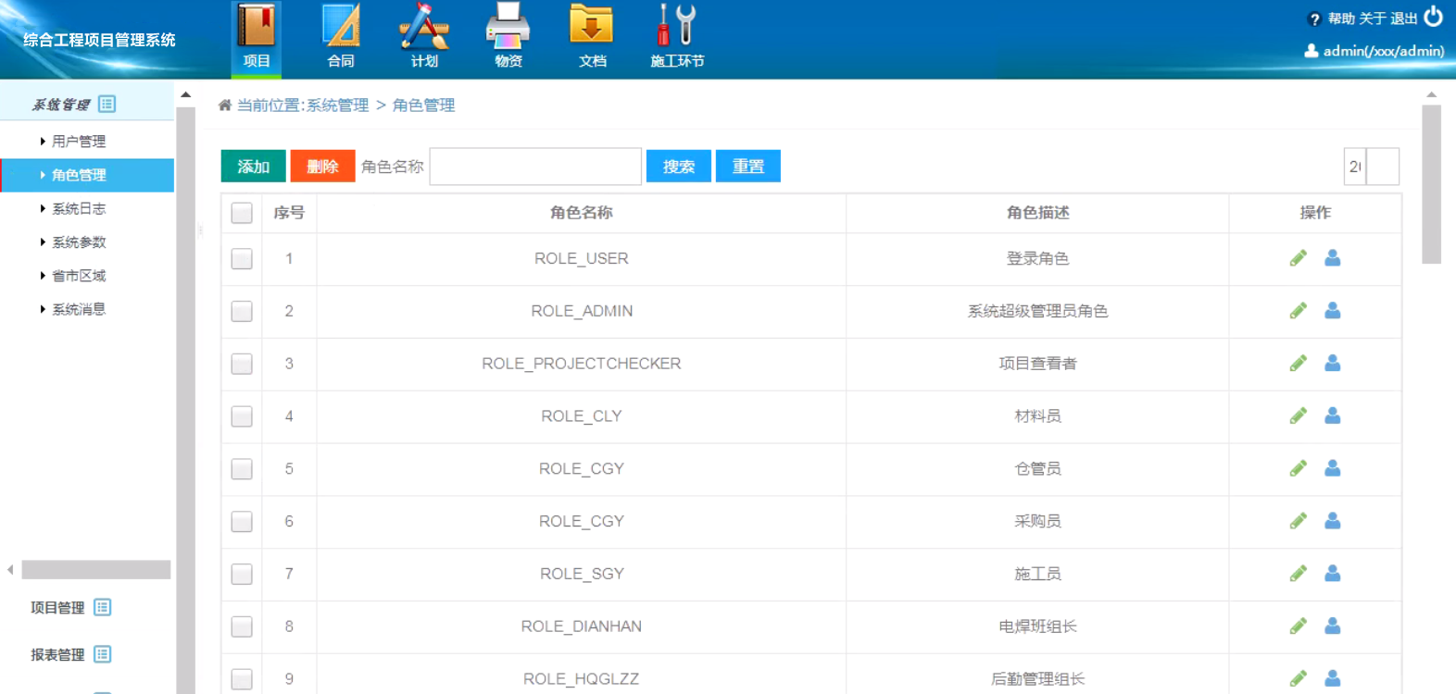Click the power icon to log out
The width and height of the screenshot is (1456, 694).
pyautogui.click(x=1433, y=17)
